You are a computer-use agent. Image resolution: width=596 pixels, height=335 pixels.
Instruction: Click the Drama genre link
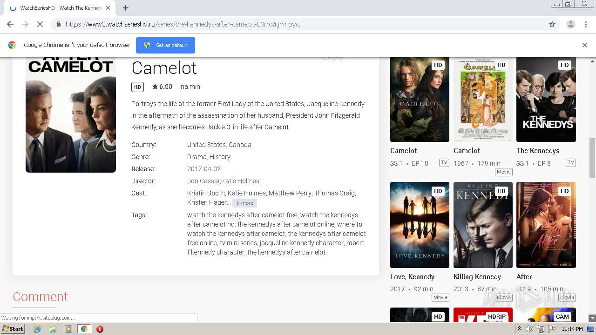tap(196, 157)
